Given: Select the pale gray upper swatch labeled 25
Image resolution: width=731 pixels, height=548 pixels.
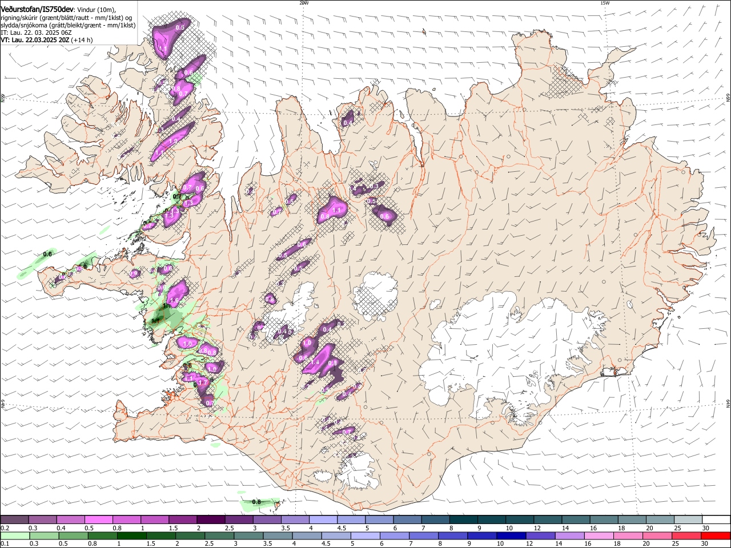Looking at the screenshot, I should (687, 520).
